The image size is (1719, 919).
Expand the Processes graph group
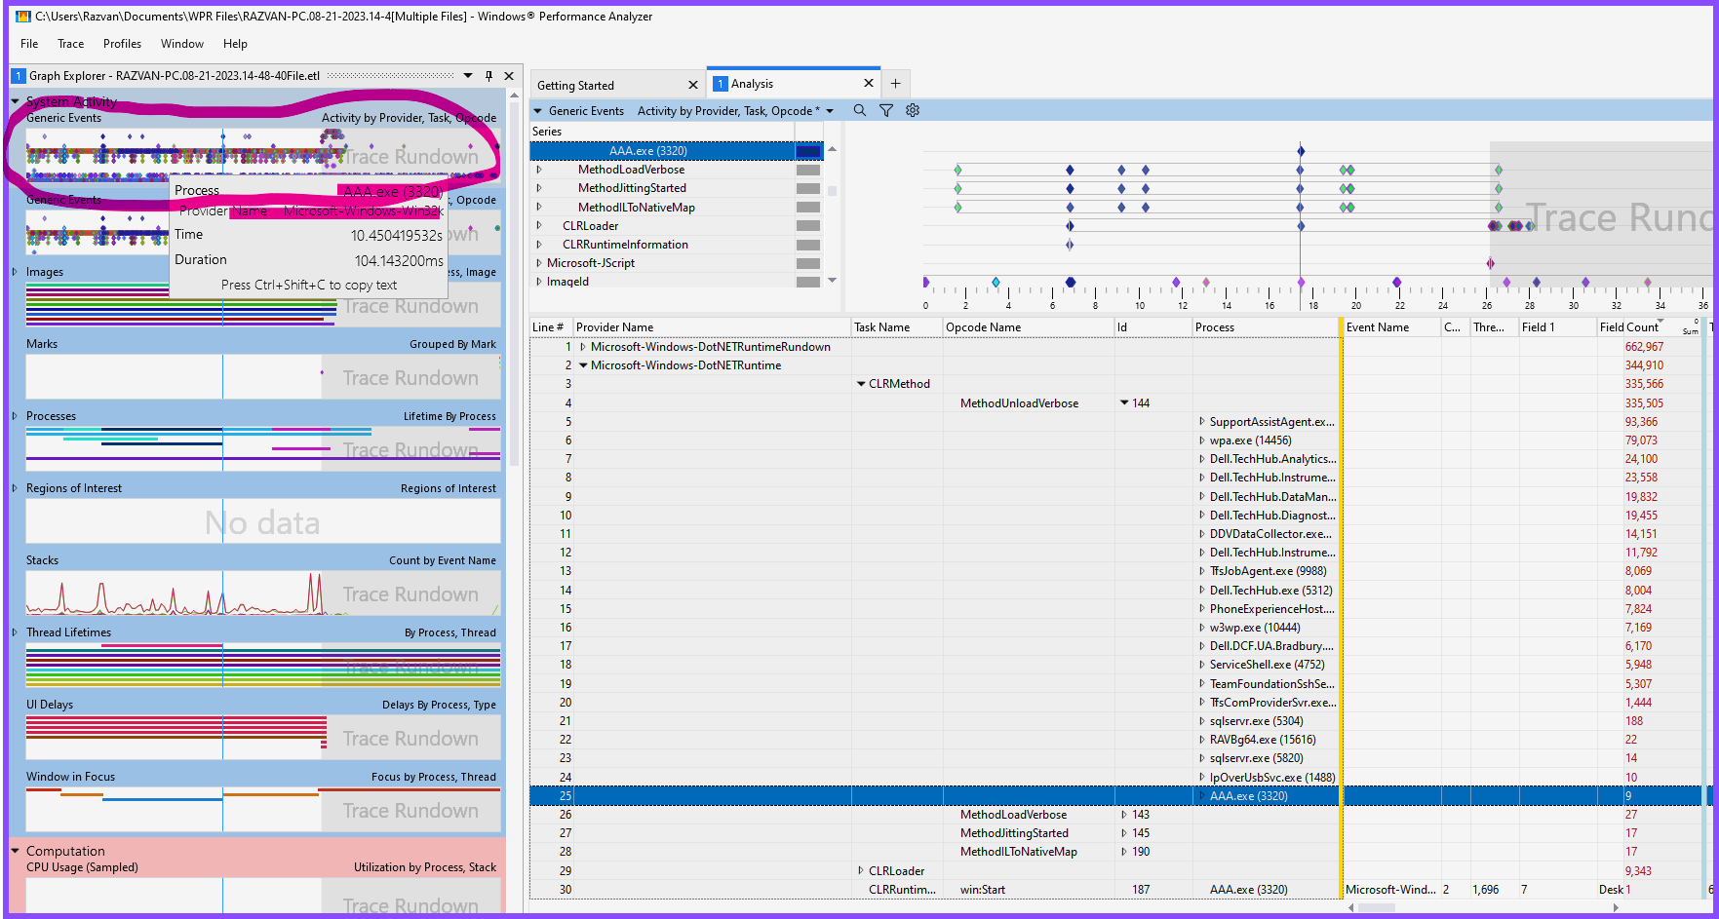point(15,415)
